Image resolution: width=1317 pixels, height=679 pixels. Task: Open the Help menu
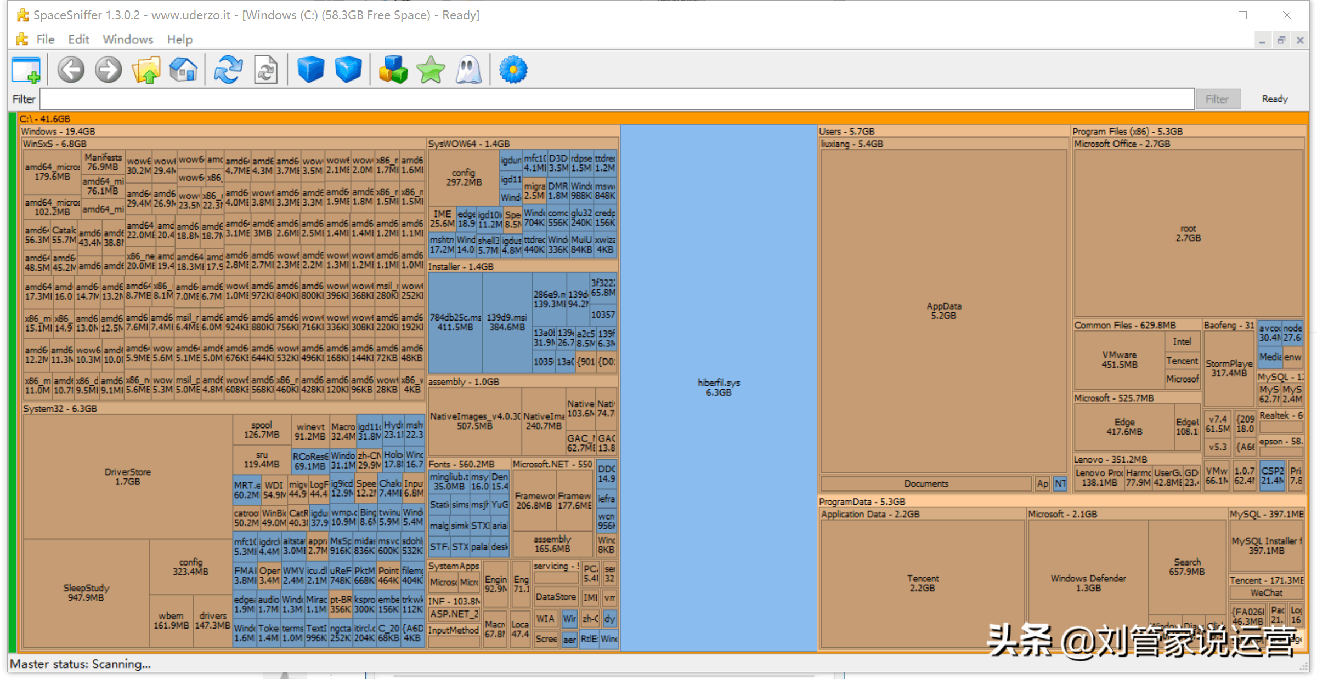coord(179,39)
